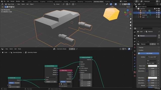Open GGX distribution dropdown
This screenshot has width=161, height=90.
pyautogui.click(x=151, y=61)
